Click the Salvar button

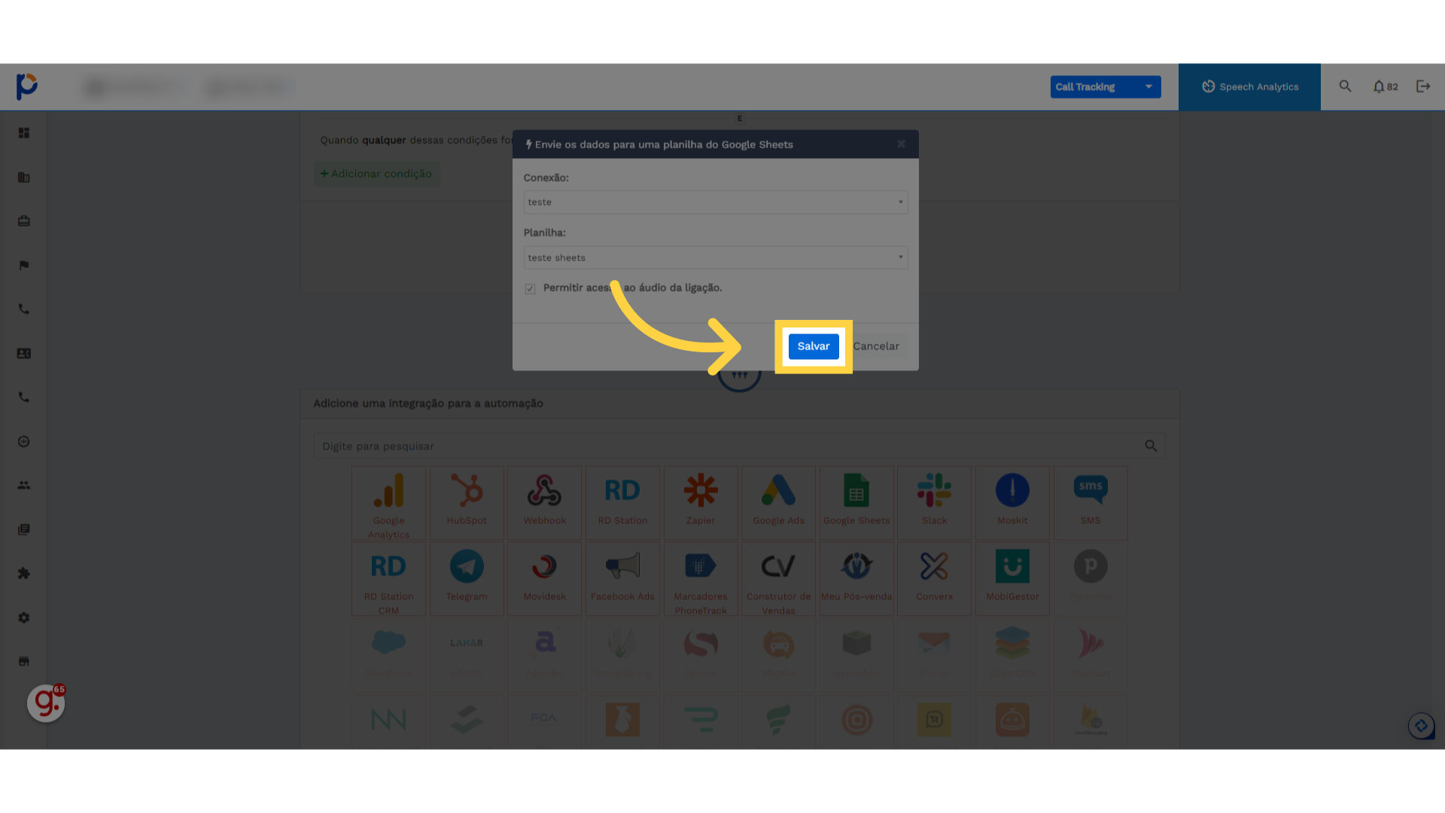coord(813,346)
